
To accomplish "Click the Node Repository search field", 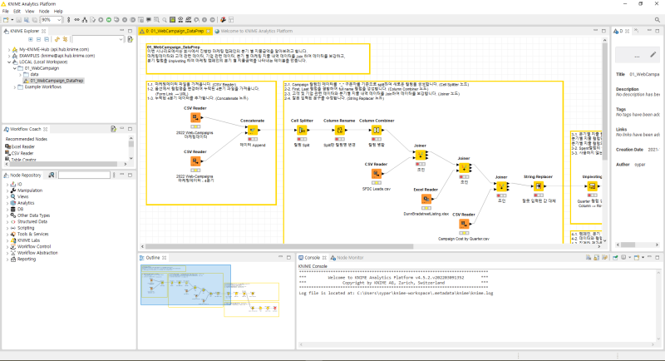I will [x=84, y=175].
